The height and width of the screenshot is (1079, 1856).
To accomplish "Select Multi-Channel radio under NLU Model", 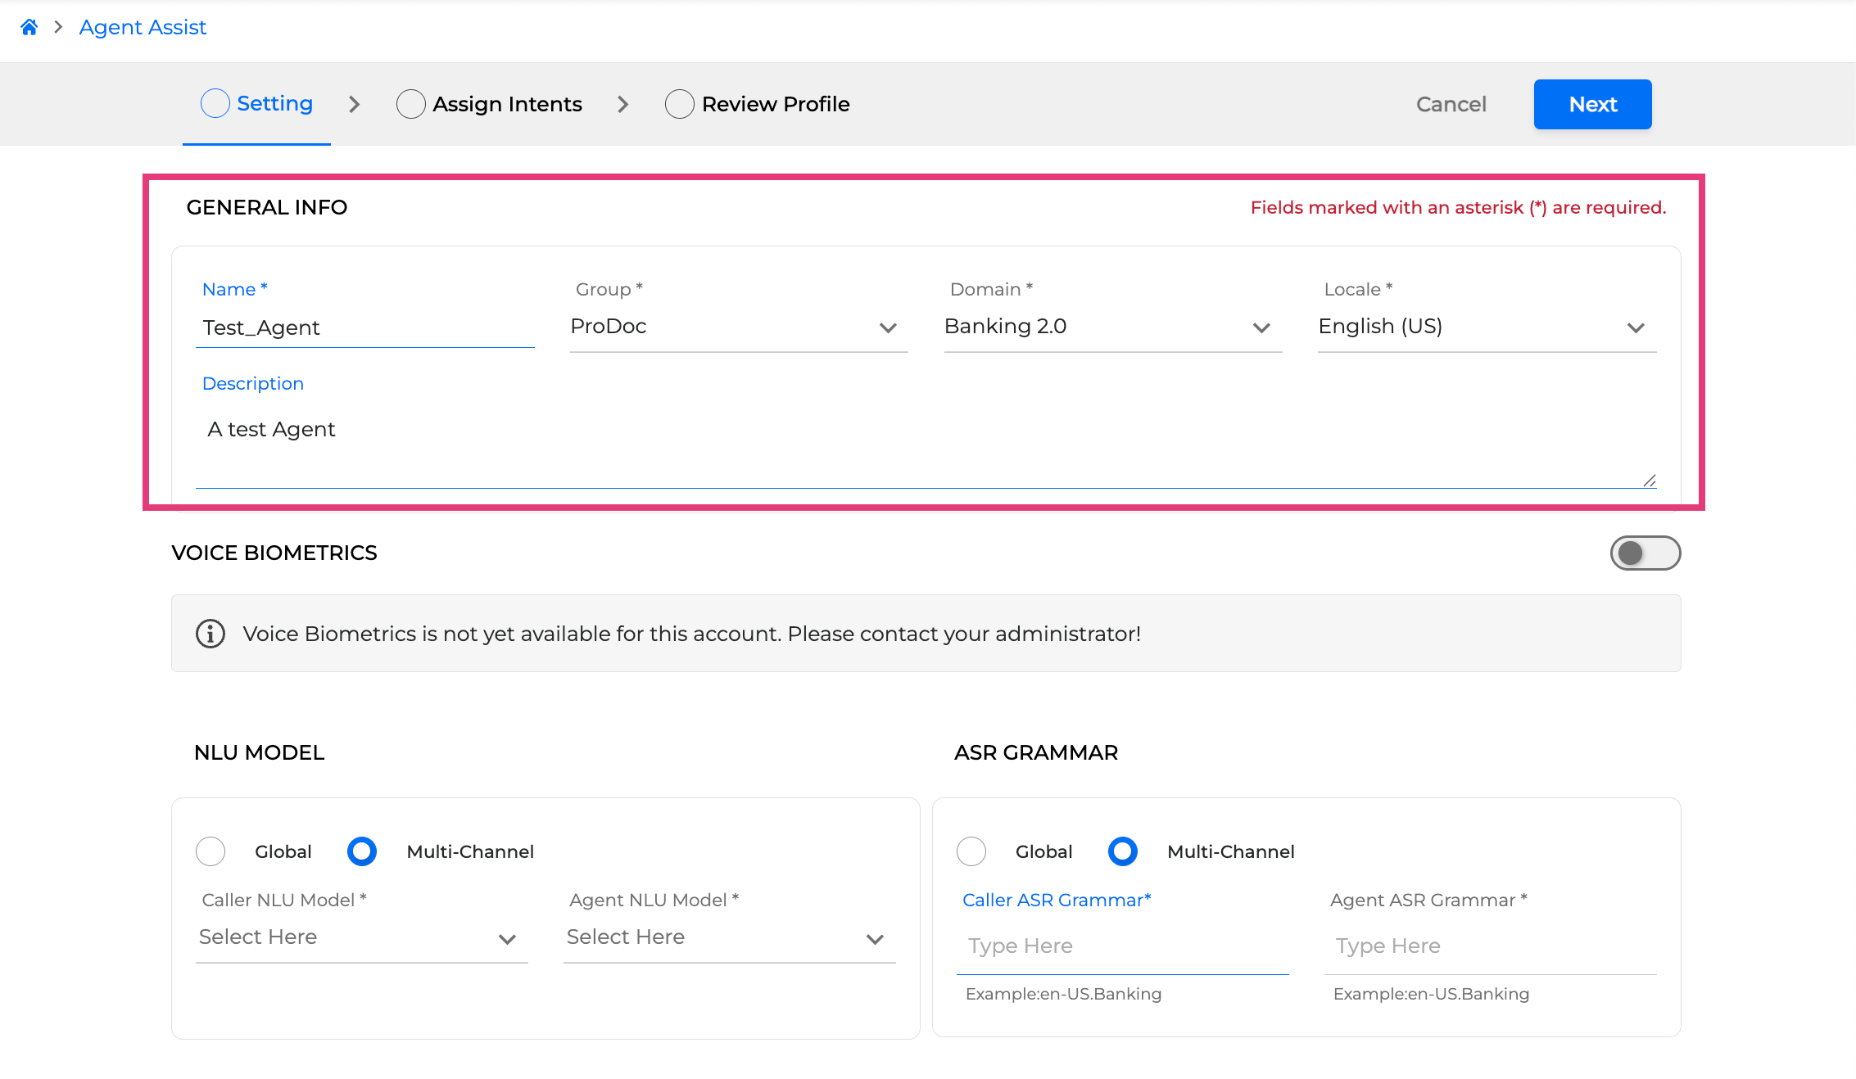I will [x=362, y=851].
